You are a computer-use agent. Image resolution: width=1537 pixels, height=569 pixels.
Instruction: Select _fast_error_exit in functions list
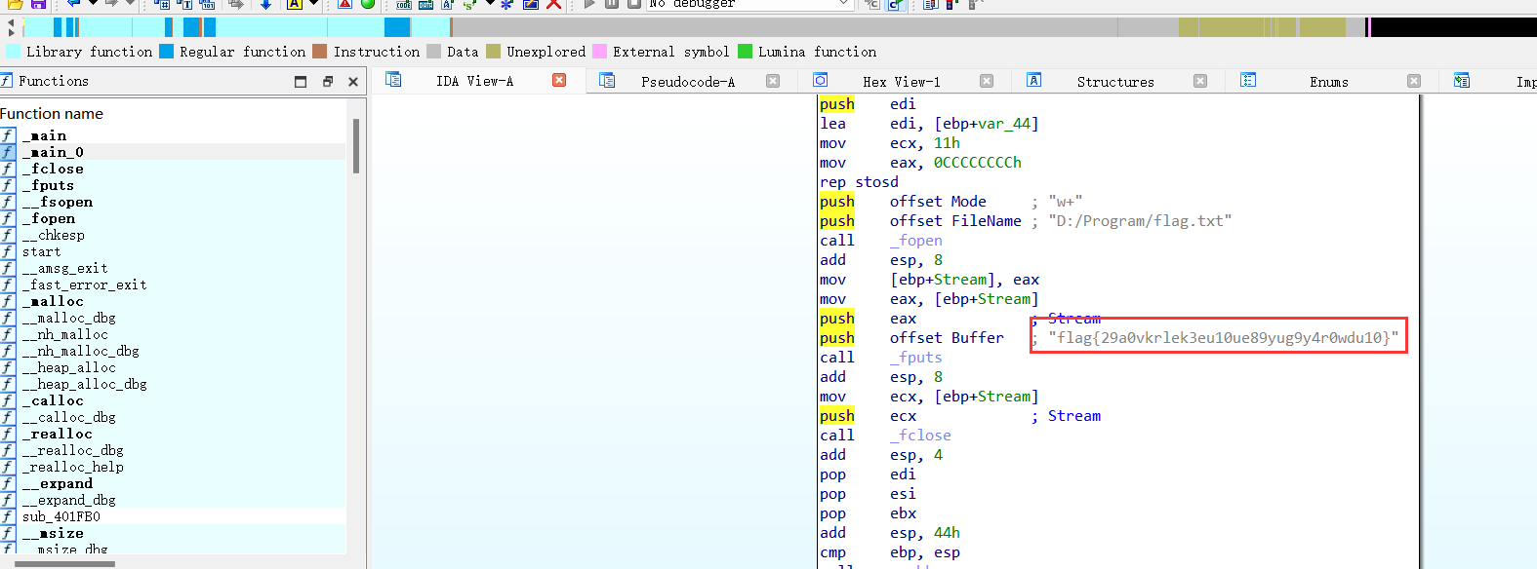pyautogui.click(x=173, y=284)
